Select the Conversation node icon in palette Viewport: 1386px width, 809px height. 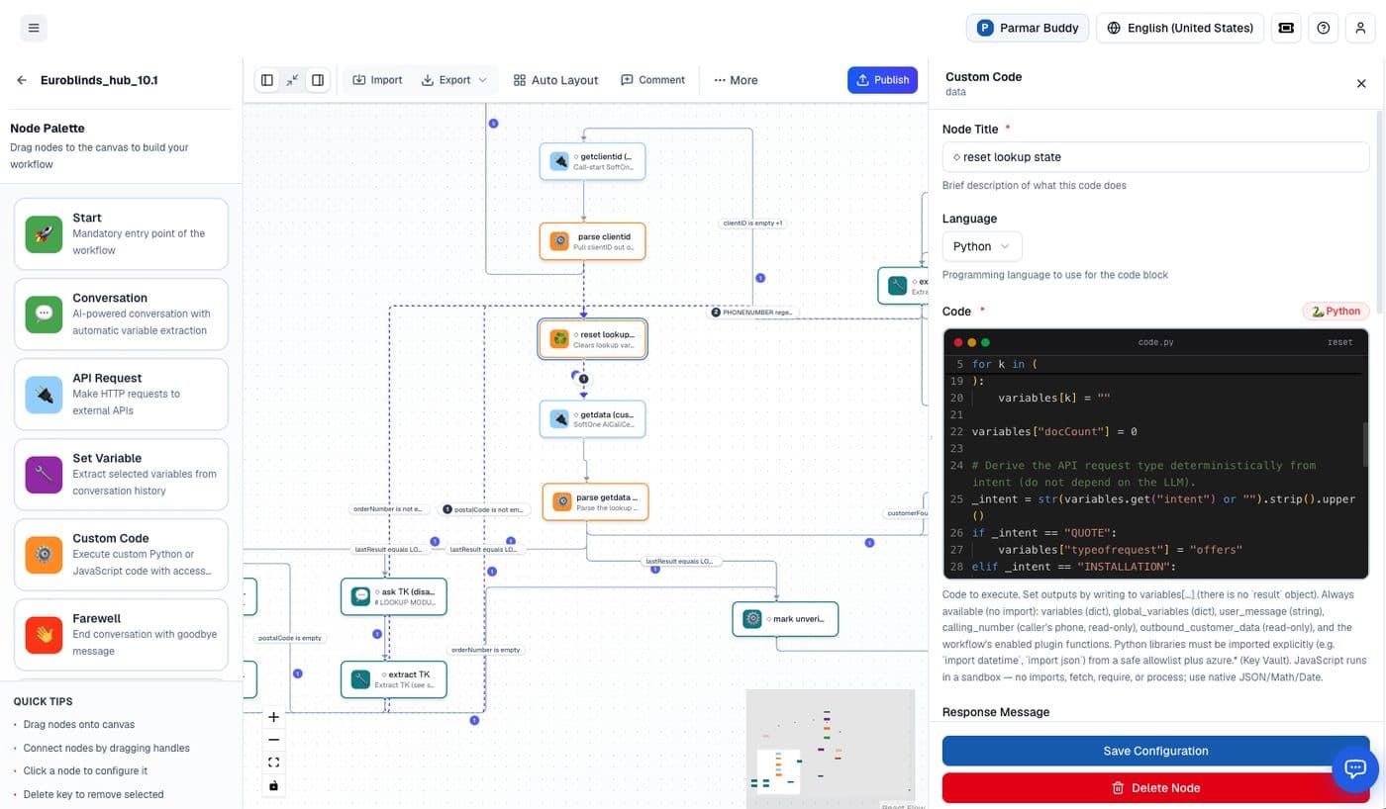coord(44,315)
